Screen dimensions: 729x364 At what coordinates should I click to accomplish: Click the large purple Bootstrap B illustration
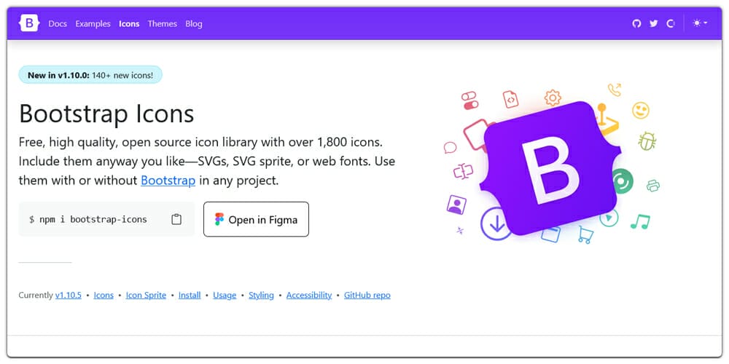(x=550, y=167)
